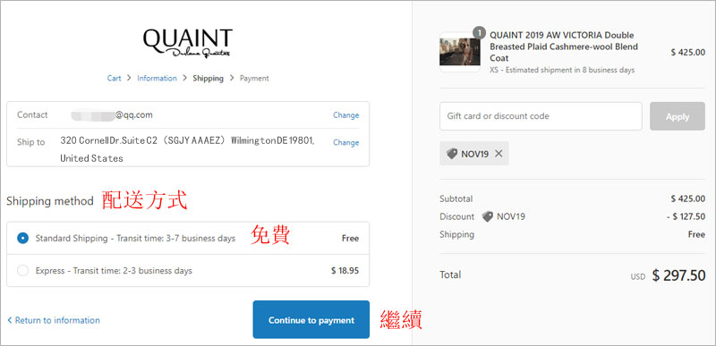Go to the Information breadcrumb step
The width and height of the screenshot is (716, 346).
[158, 78]
